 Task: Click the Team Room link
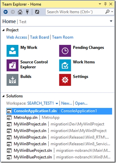(63, 37)
